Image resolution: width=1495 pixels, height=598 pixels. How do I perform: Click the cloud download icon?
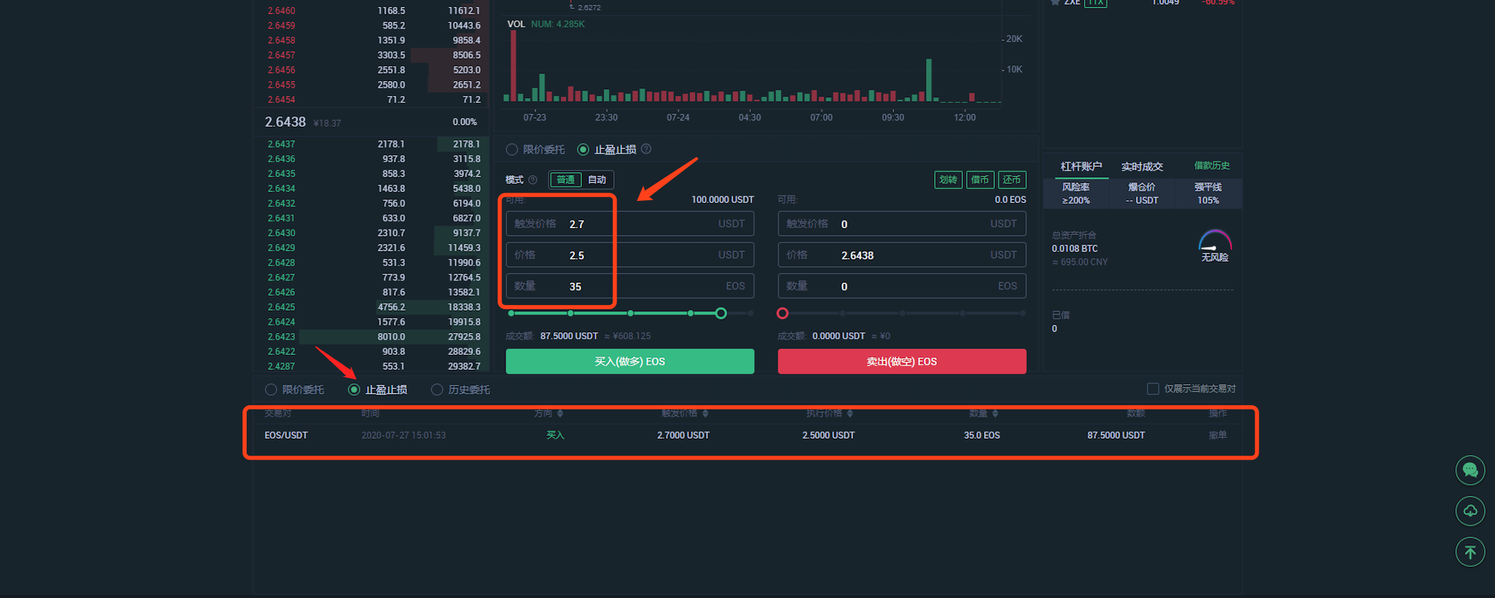[1470, 511]
